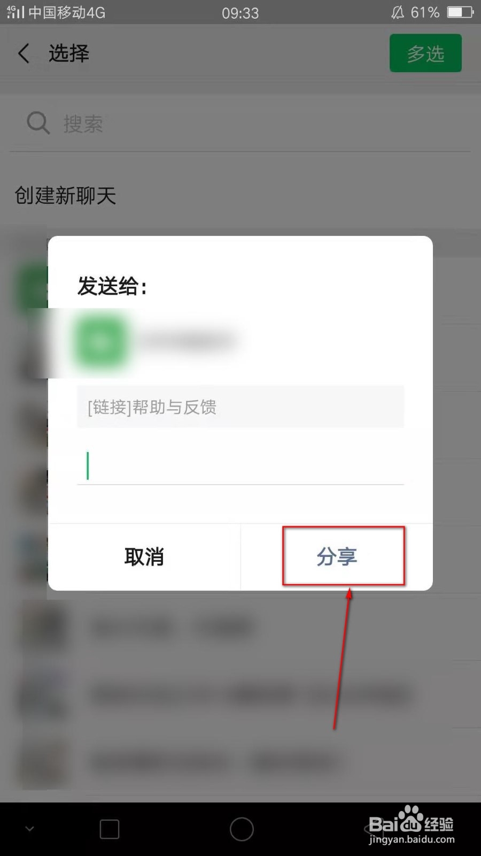Open 创建新聊天 option

tap(65, 195)
